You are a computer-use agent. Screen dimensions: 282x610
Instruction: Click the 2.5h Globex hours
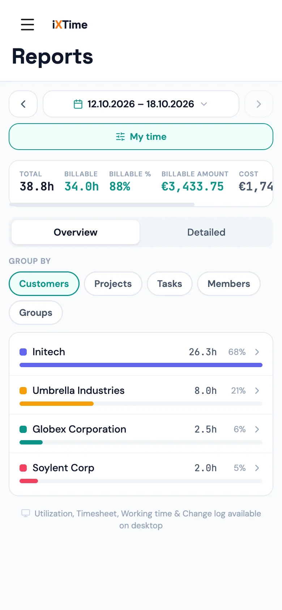(x=206, y=429)
